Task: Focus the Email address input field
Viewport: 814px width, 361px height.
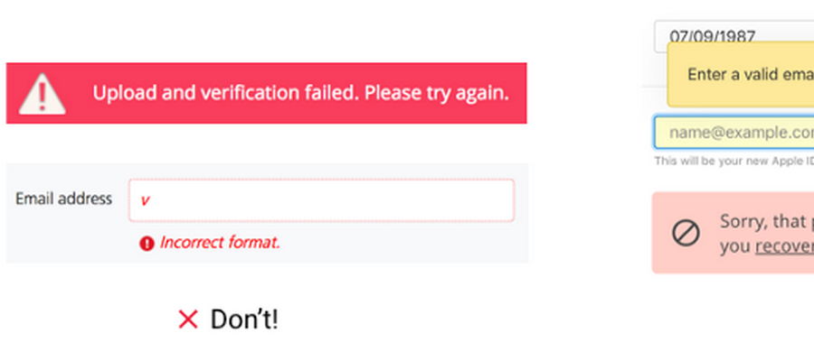Action: pyautogui.click(x=321, y=199)
